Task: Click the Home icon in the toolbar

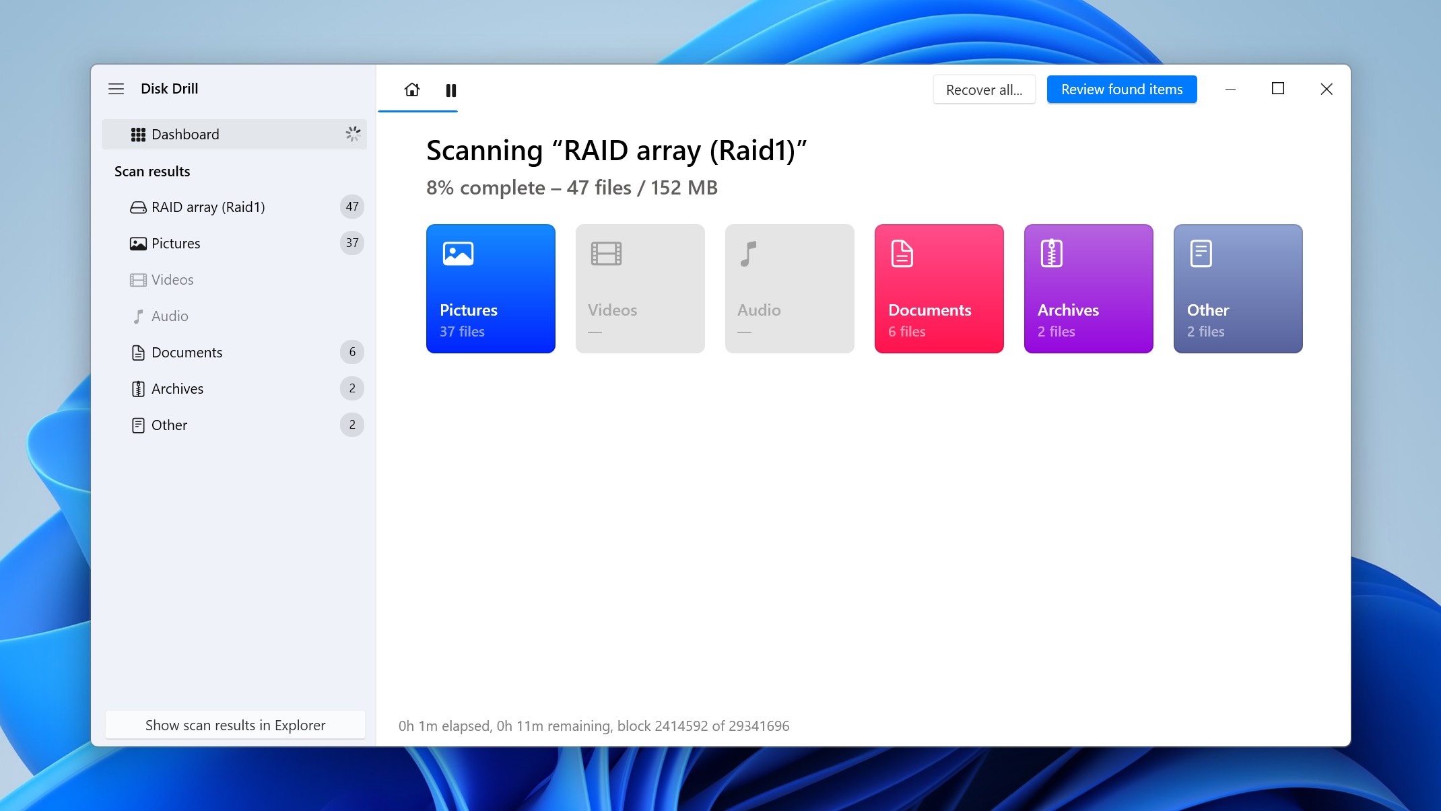Action: click(x=412, y=90)
